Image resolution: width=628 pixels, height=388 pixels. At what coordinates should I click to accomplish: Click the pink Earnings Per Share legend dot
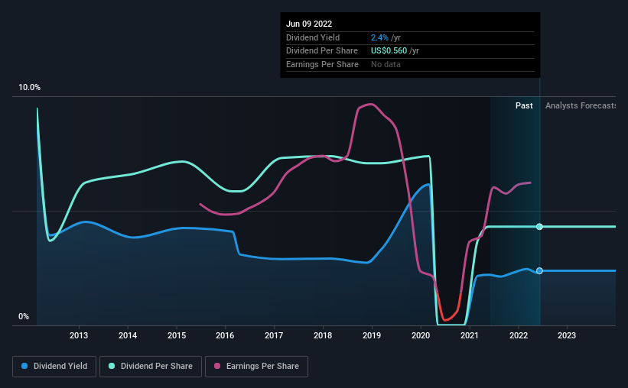[x=217, y=366]
